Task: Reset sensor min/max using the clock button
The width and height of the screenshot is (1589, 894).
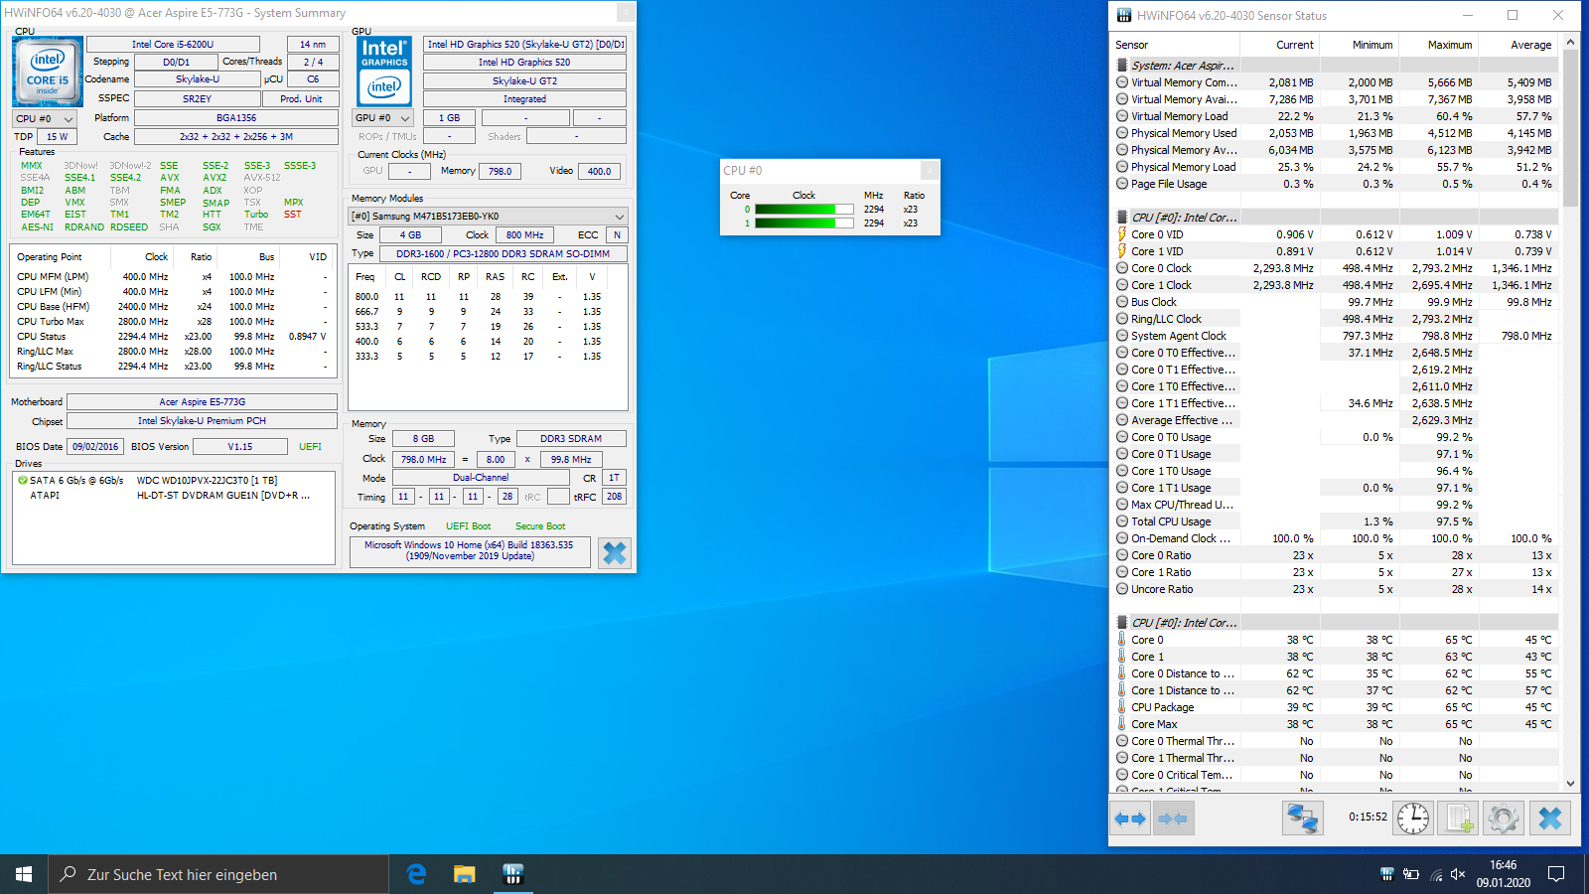Action: [1413, 819]
